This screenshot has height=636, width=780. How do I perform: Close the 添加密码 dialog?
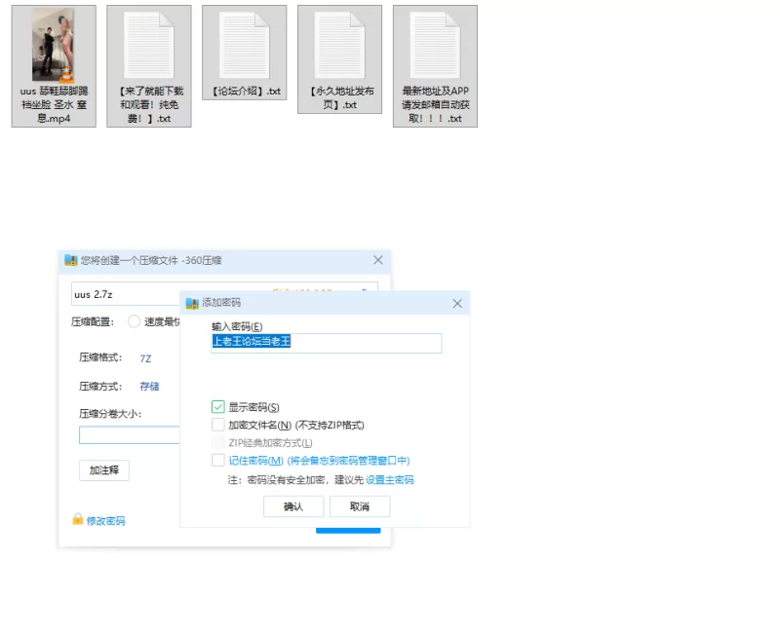[x=457, y=304]
